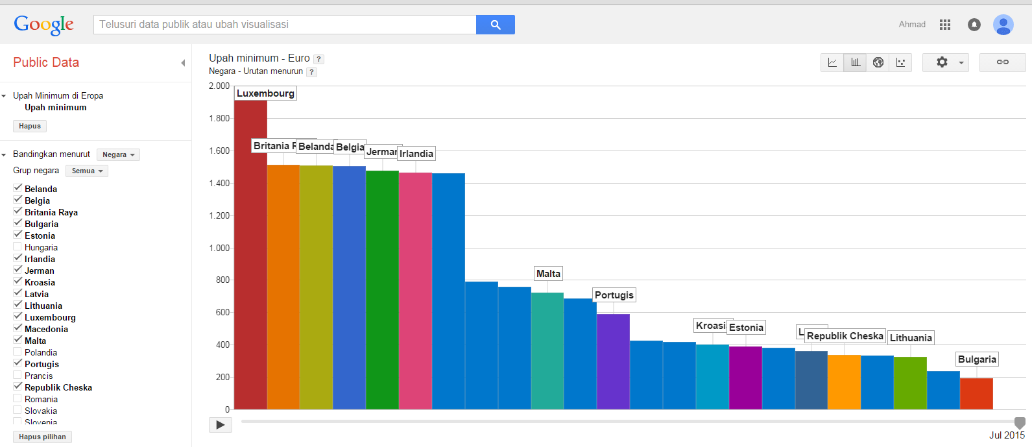Viewport: 1032px width, 447px height.
Task: Click the Google logo
Action: 43,25
